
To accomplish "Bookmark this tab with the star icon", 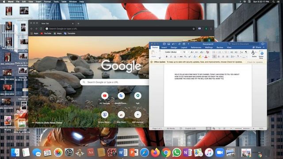I will pos(194,29).
